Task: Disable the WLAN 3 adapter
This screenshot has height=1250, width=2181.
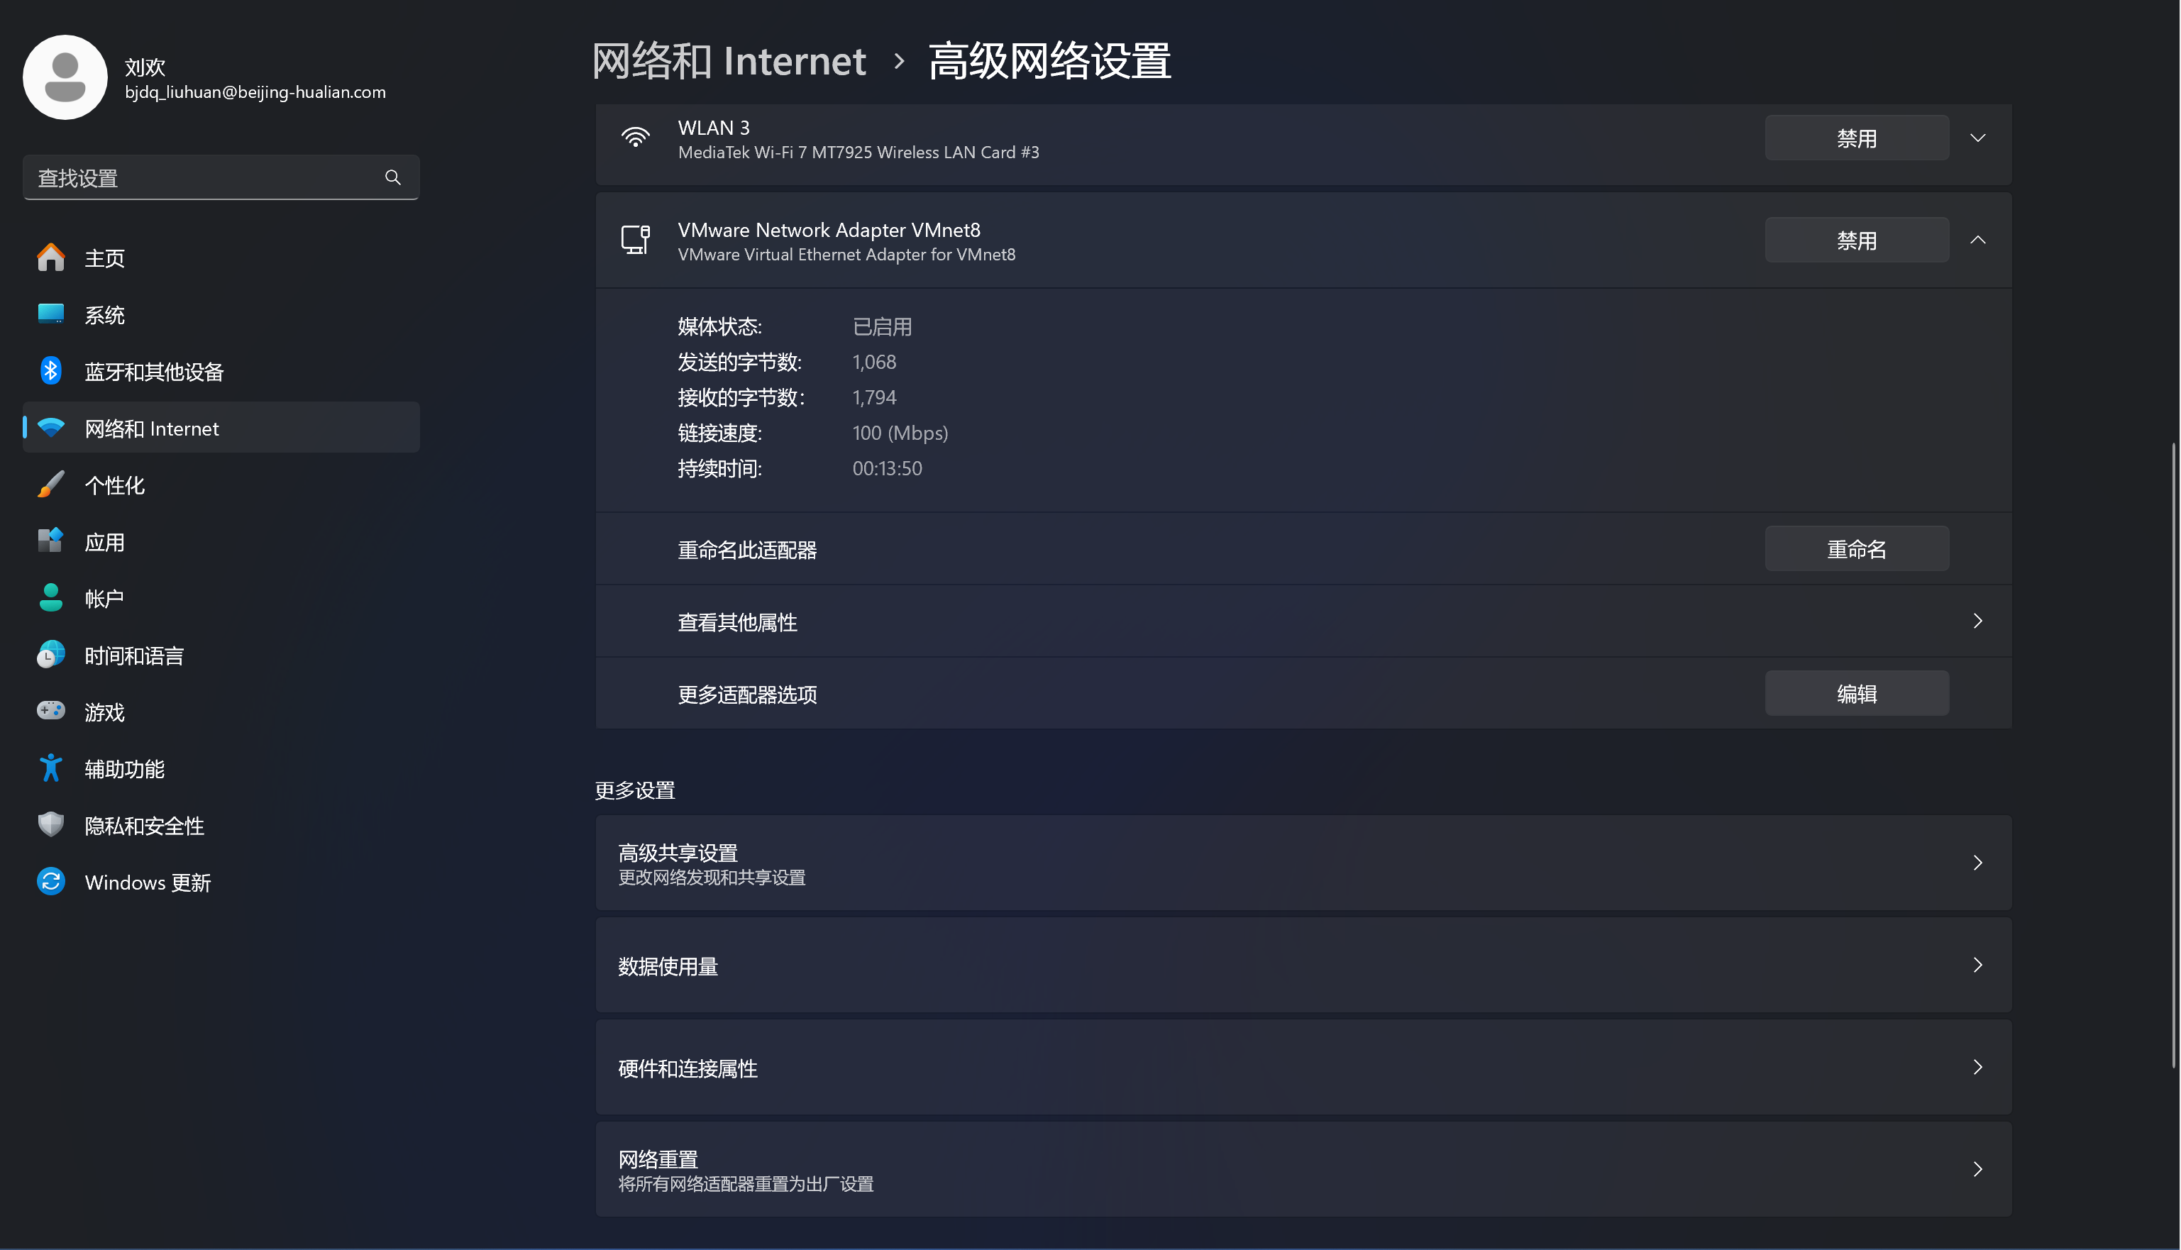Action: tap(1856, 138)
